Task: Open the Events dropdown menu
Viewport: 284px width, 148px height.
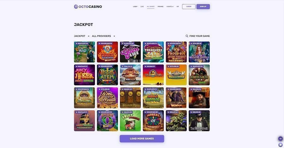Action: click(x=170, y=7)
